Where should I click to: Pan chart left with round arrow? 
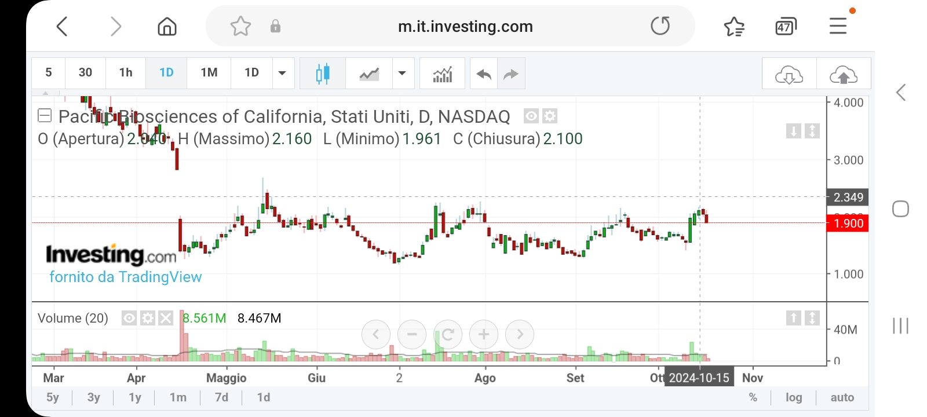coord(376,334)
